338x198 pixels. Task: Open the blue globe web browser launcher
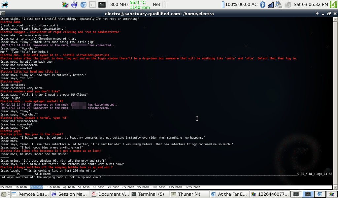click(74, 4)
